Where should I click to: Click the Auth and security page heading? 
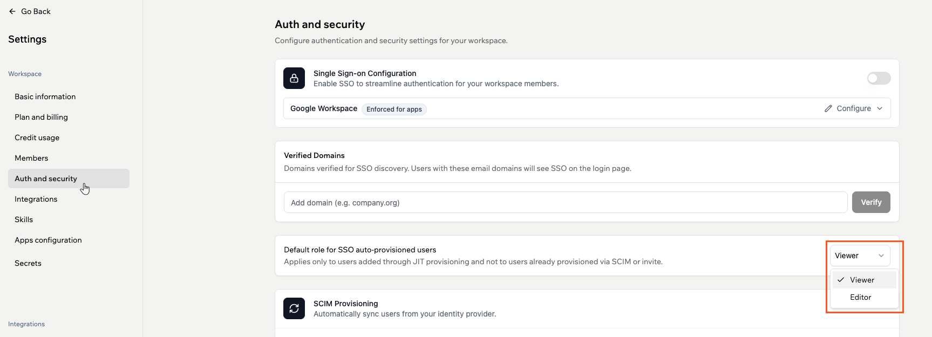320,24
